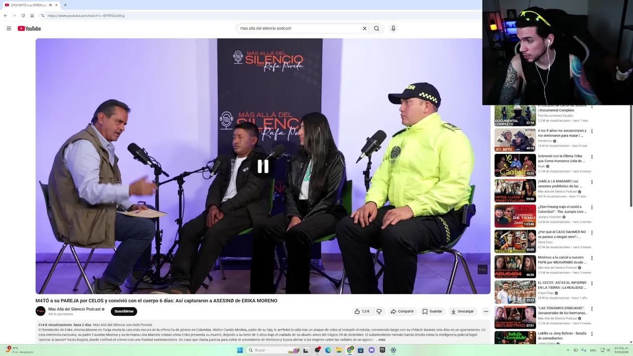Open 'Metimos a la cárcel a nuestro PAPÁ' title

click(x=562, y=260)
